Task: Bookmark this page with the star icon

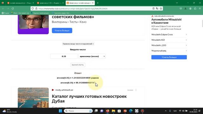Action: (x=161, y=9)
